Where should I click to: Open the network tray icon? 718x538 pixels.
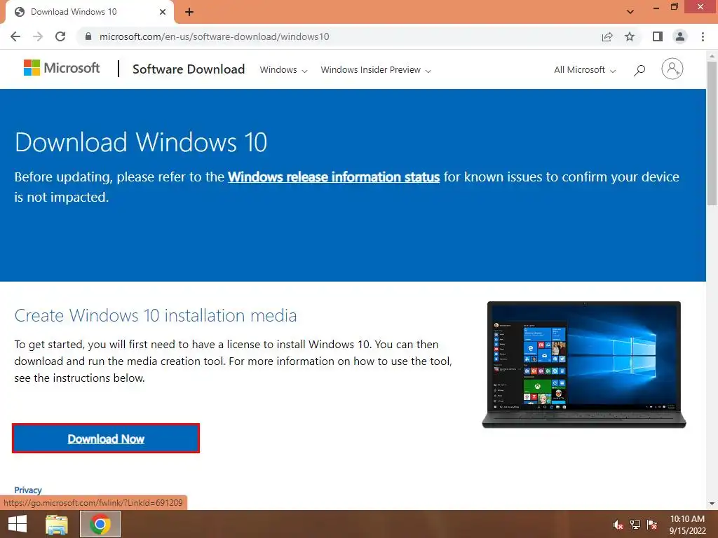coord(635,525)
